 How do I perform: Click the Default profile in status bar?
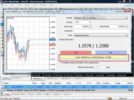[x=17, y=98]
